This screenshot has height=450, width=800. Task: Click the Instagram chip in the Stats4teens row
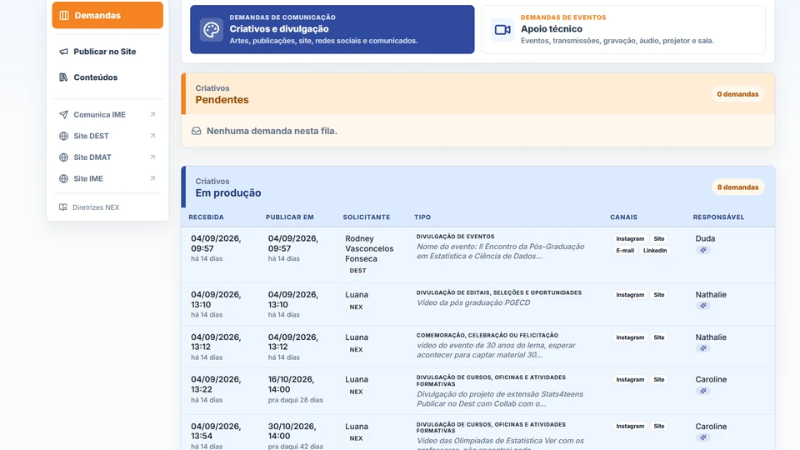630,380
